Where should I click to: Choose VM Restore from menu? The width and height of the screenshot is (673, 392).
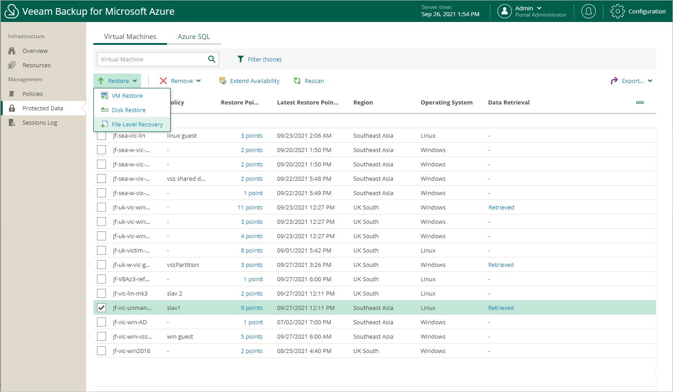click(x=132, y=96)
